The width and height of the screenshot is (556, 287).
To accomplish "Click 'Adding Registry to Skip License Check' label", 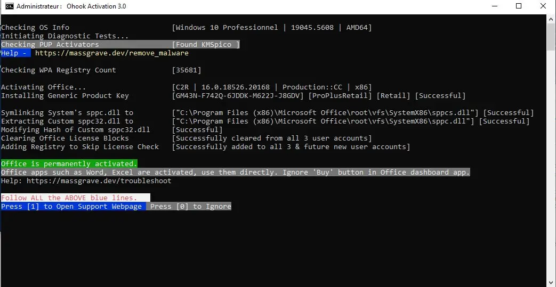I will 80,146.
